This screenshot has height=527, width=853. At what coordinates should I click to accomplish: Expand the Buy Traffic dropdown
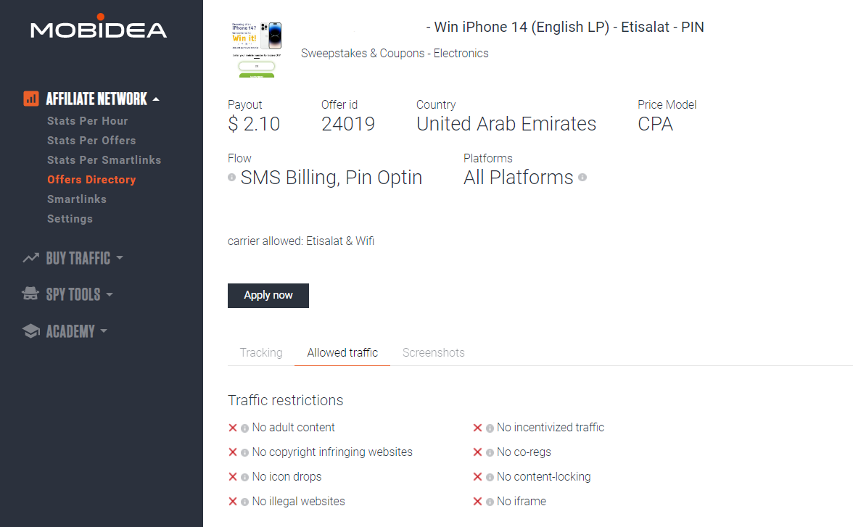click(120, 258)
